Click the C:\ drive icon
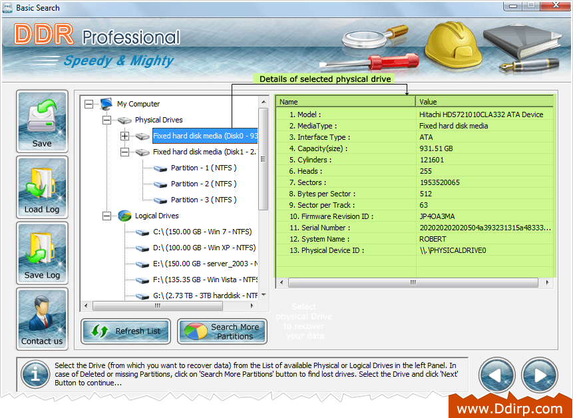Image resolution: width=573 pixels, height=418 pixels. [142, 232]
